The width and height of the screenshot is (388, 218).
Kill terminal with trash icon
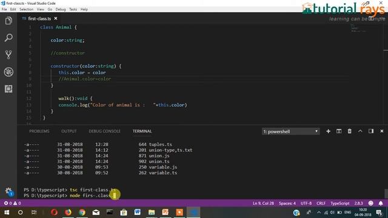pos(349,131)
